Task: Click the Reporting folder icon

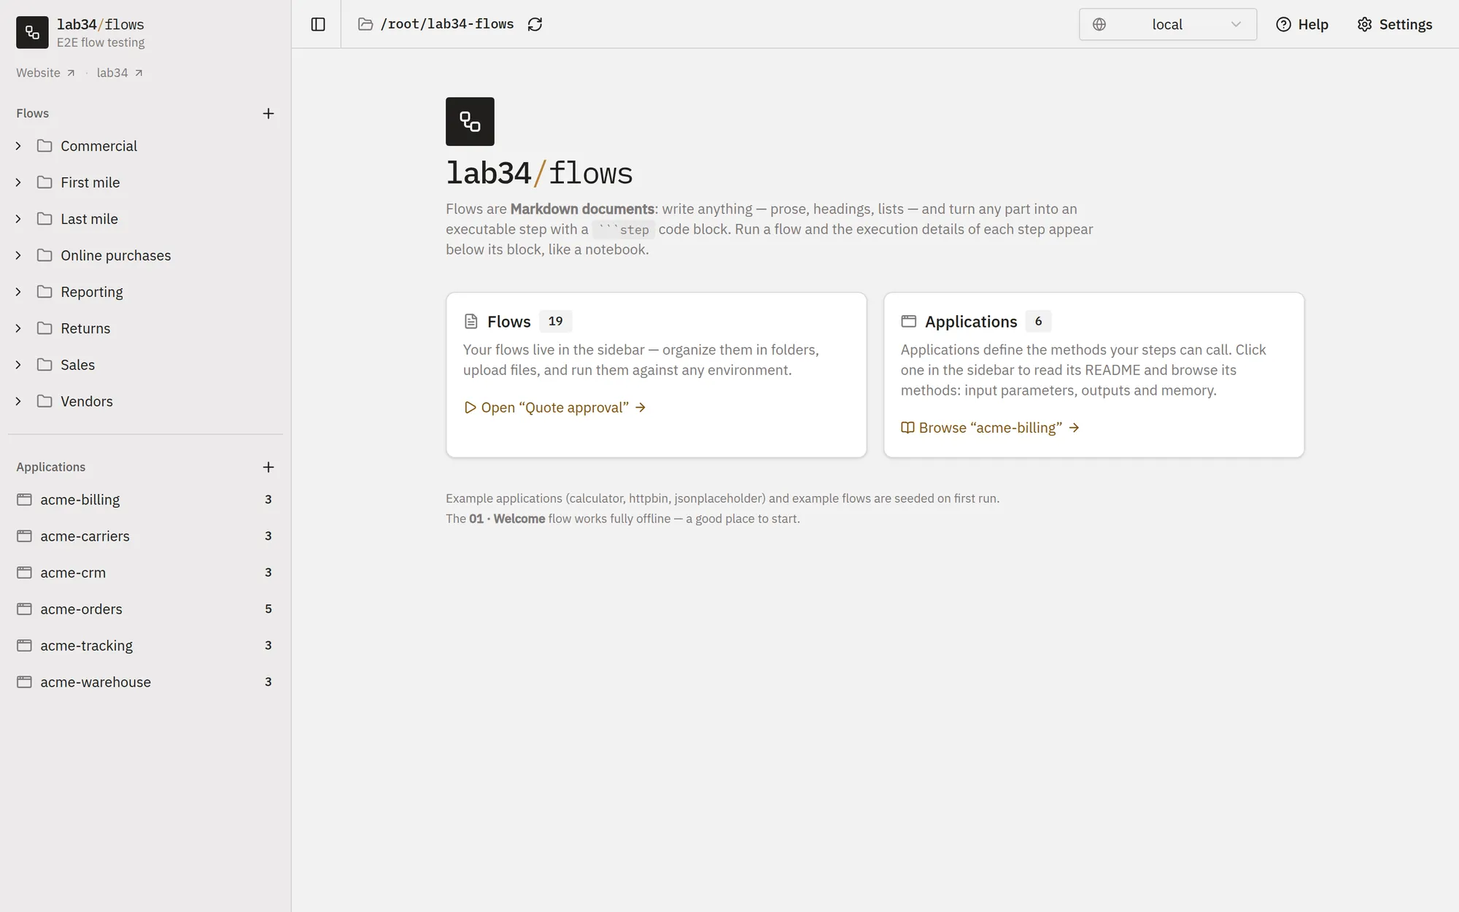Action: click(x=44, y=292)
